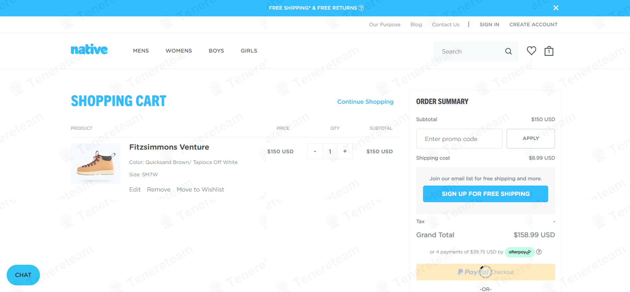Open the CHAT bubble
The width and height of the screenshot is (630, 292).
coord(23,275)
